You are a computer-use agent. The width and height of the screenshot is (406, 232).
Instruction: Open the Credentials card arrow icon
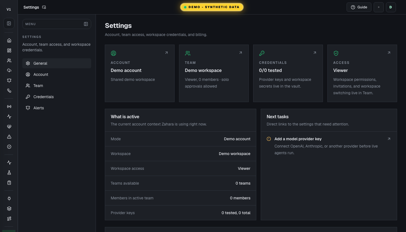[x=315, y=53]
